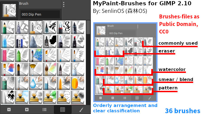The width and height of the screenshot is (201, 114).
Task: Pick the fountain pen calligraphy brush
Action: [63, 27]
